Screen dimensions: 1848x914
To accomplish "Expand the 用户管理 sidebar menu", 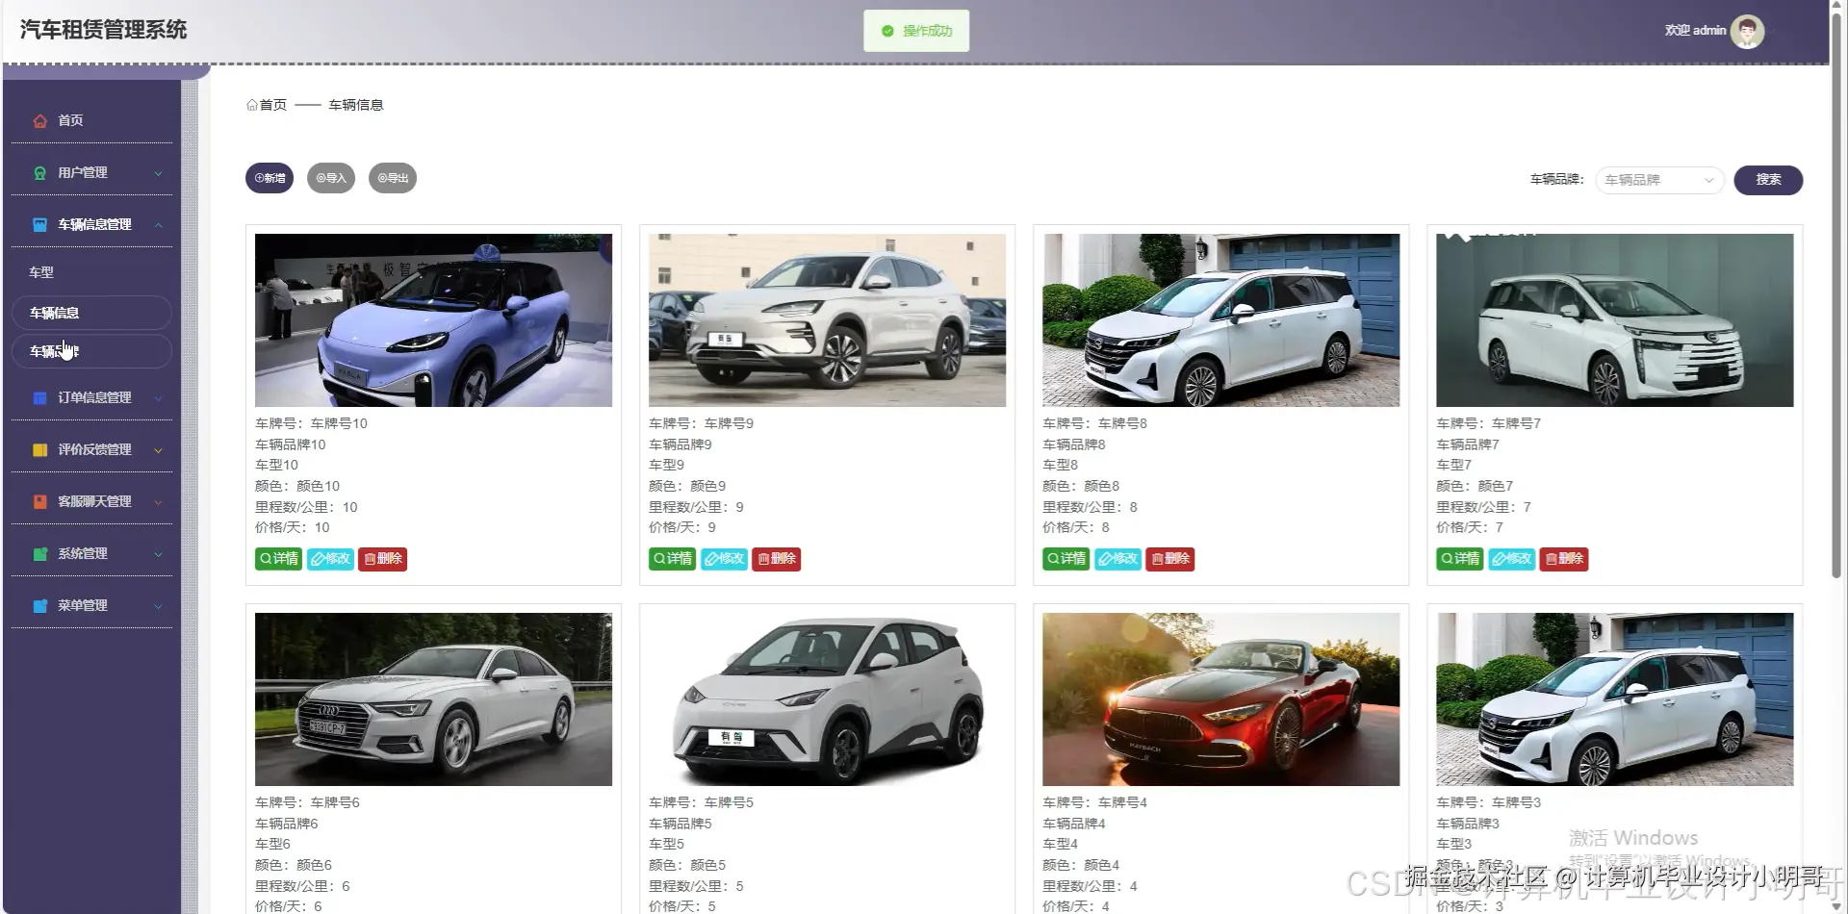I will pyautogui.click(x=91, y=172).
